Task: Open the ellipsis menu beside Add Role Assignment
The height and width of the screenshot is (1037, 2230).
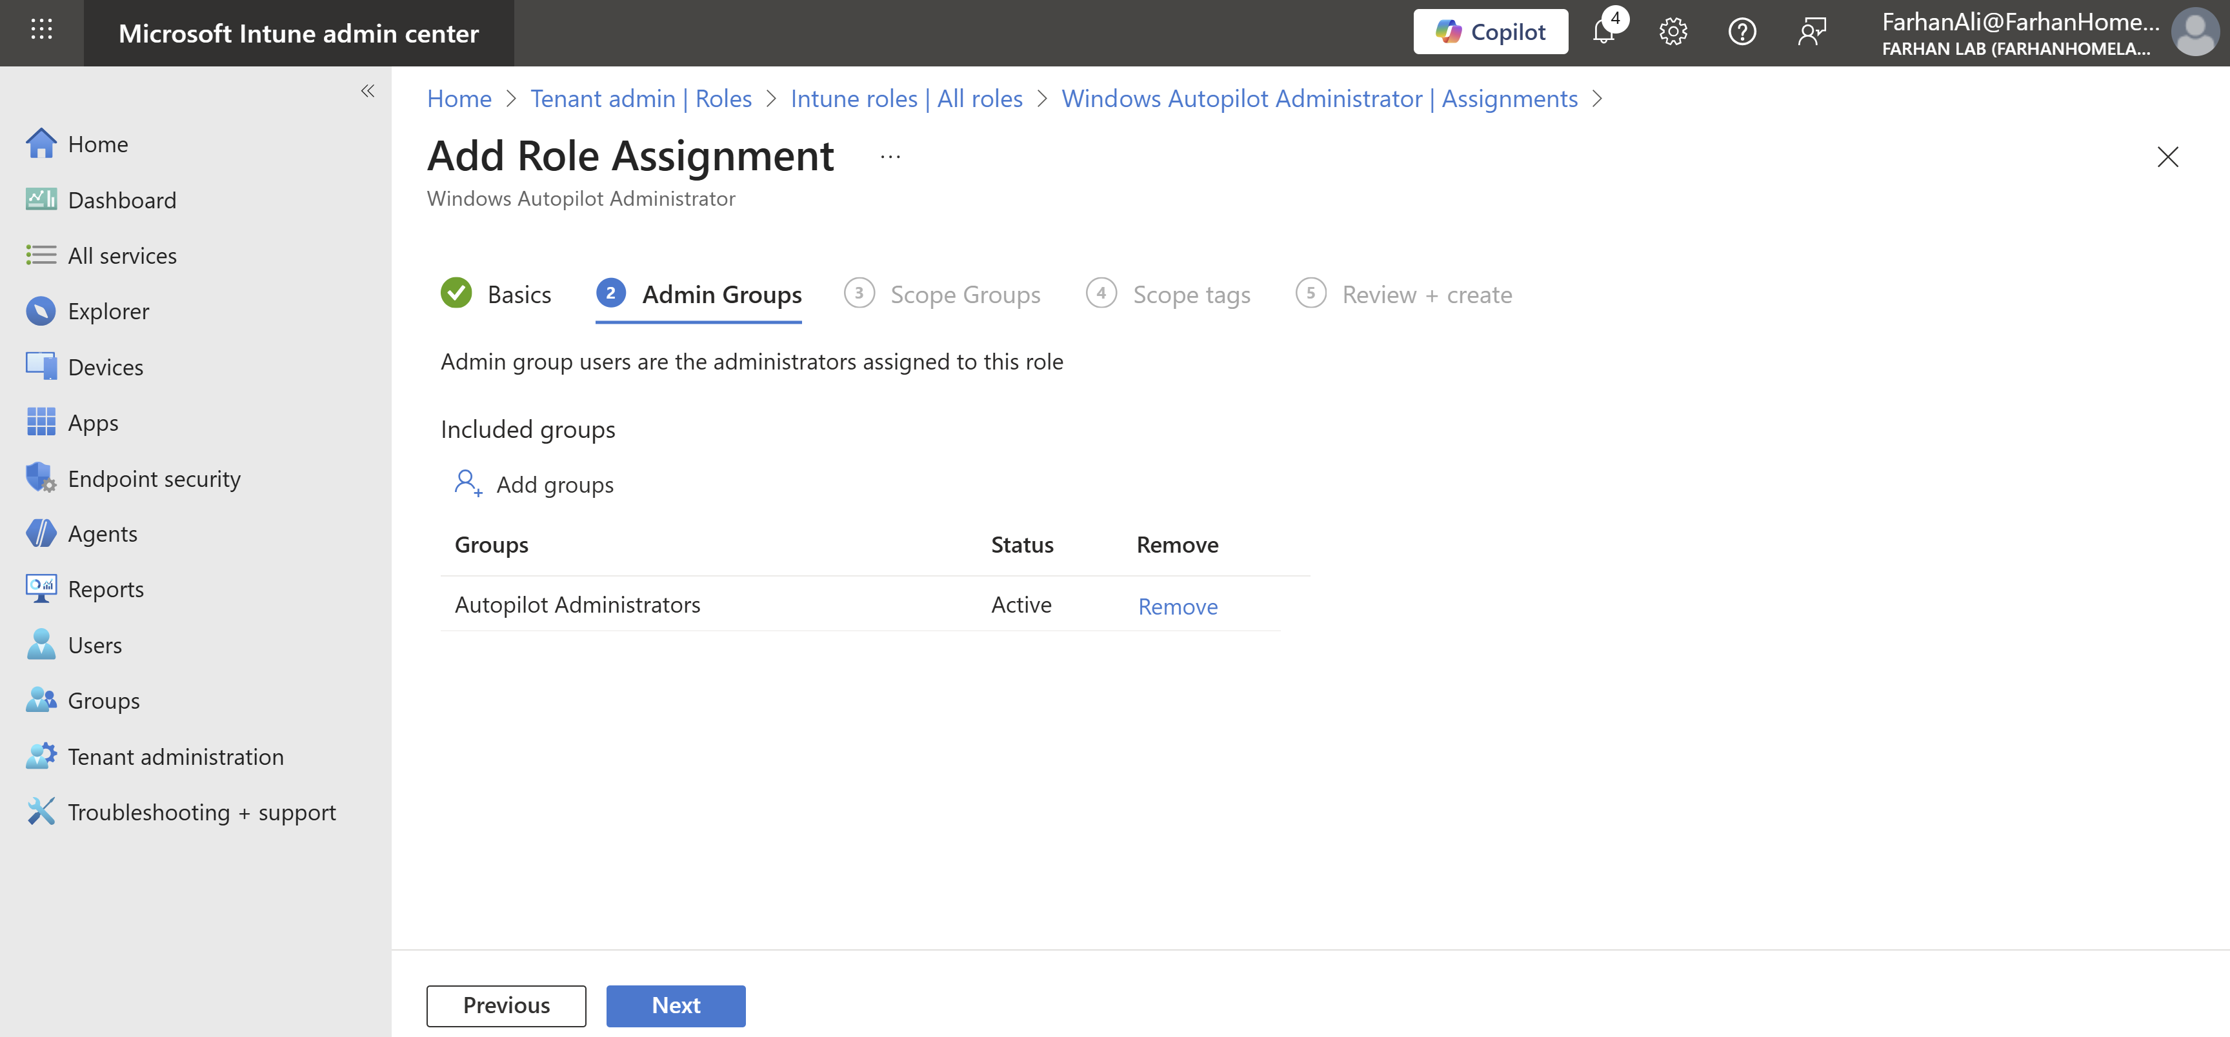Action: coord(890,157)
